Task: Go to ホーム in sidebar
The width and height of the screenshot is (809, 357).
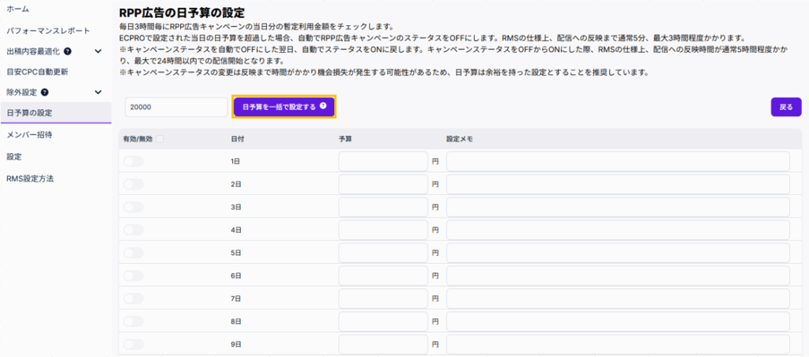Action: coord(17,9)
